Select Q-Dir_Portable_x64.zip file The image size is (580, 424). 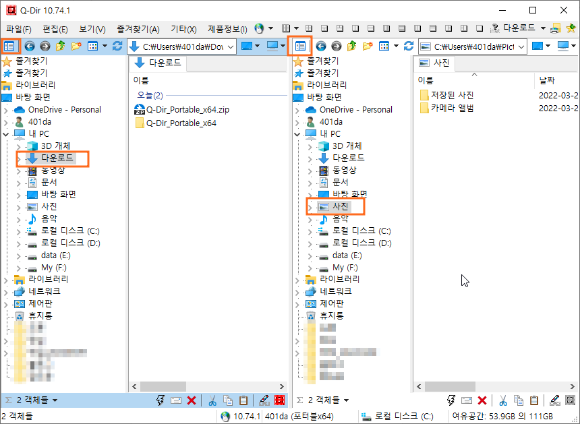coord(181,110)
